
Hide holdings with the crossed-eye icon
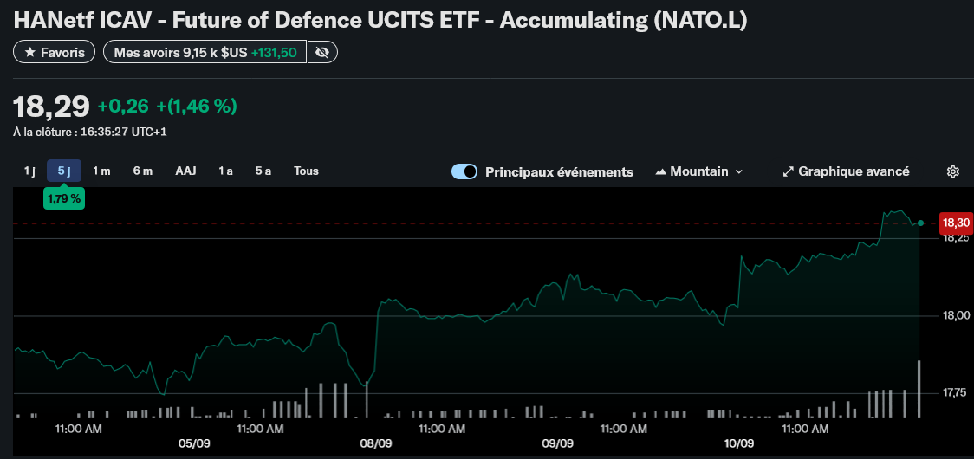coord(322,53)
